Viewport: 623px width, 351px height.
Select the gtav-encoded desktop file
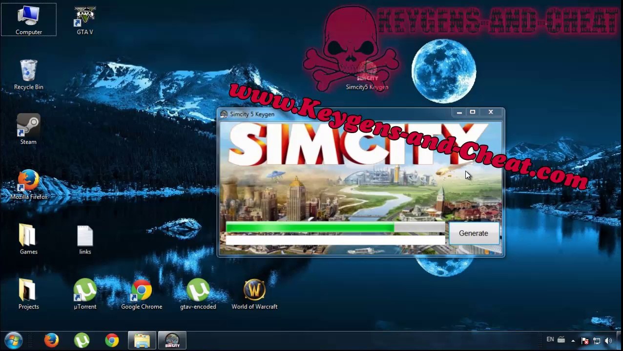[198, 294]
